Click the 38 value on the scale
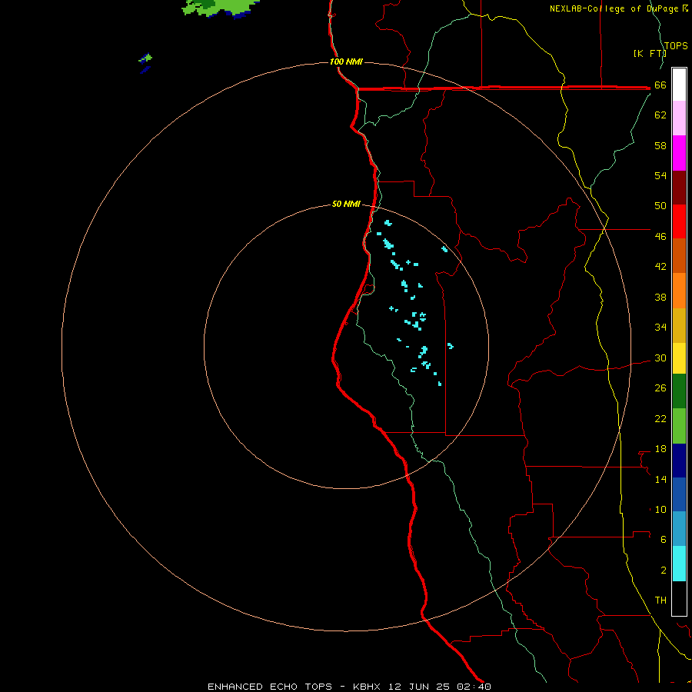Viewport: 692px width, 692px height. pos(660,298)
